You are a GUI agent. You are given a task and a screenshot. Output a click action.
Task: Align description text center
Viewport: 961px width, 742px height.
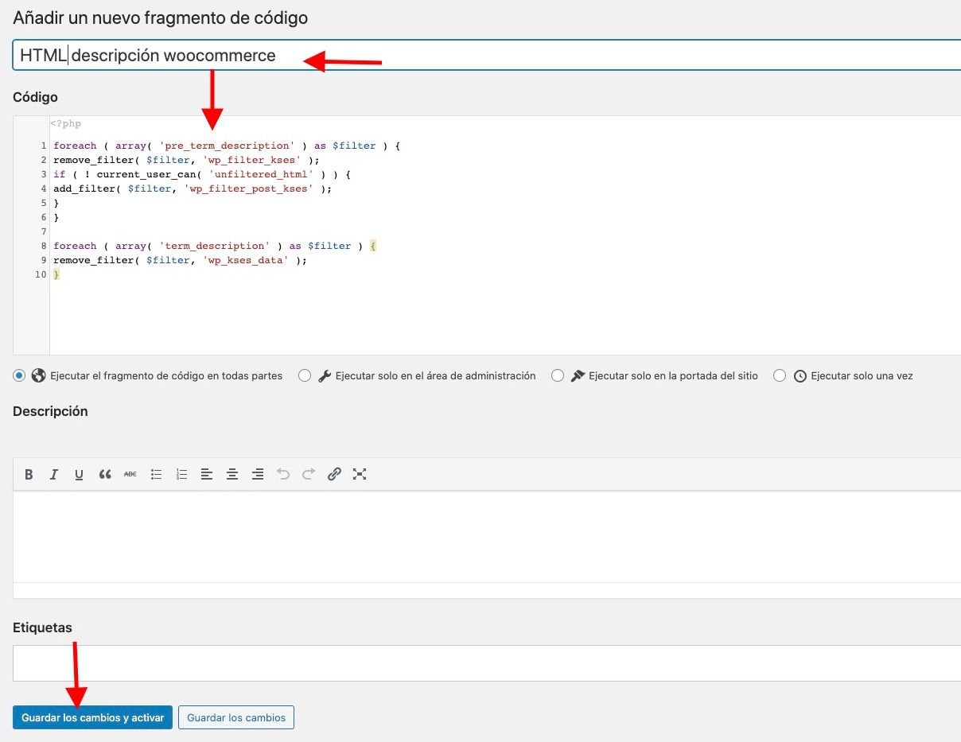point(232,474)
